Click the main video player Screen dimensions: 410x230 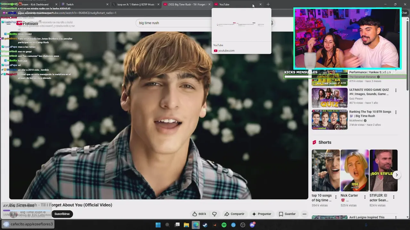(x=159, y=115)
